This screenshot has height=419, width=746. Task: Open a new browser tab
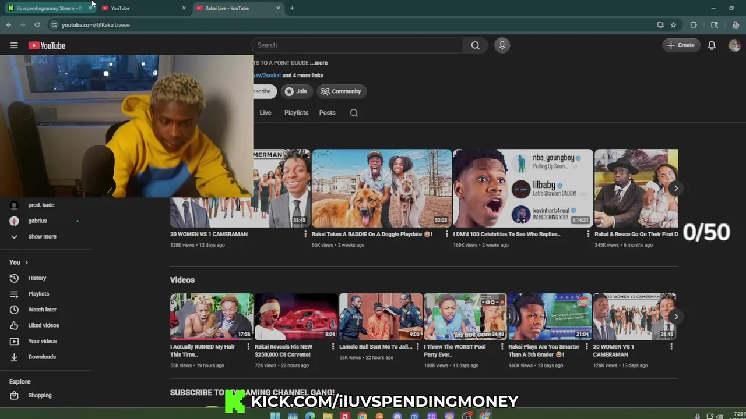coord(292,8)
